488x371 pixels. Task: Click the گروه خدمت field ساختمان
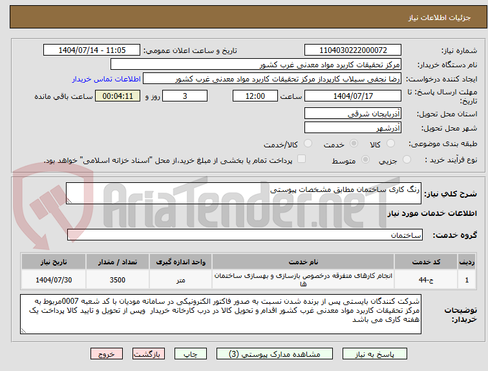pyautogui.click(x=244, y=235)
